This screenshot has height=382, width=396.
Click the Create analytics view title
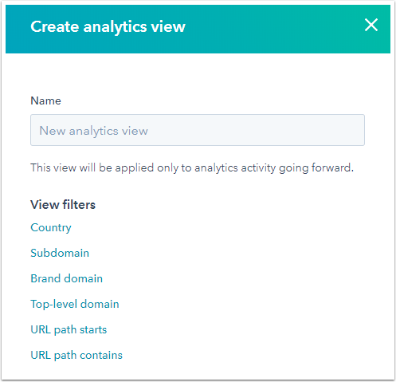pos(108,26)
